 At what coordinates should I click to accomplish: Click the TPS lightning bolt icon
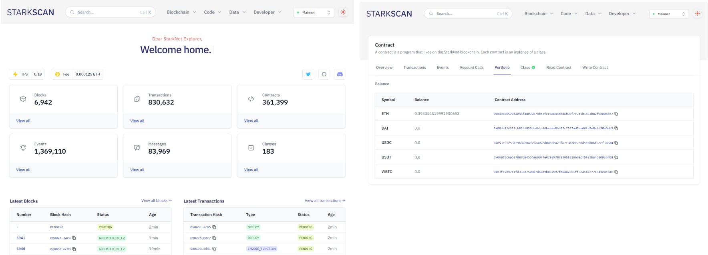15,74
